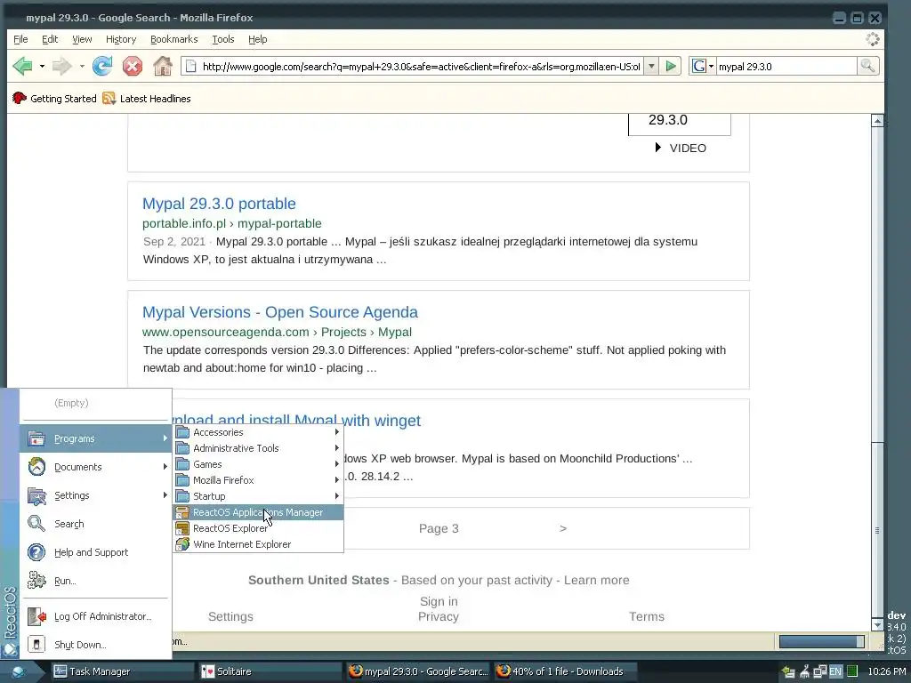Click into the URL address field
This screenshot has height=683, width=911.
pos(421,66)
